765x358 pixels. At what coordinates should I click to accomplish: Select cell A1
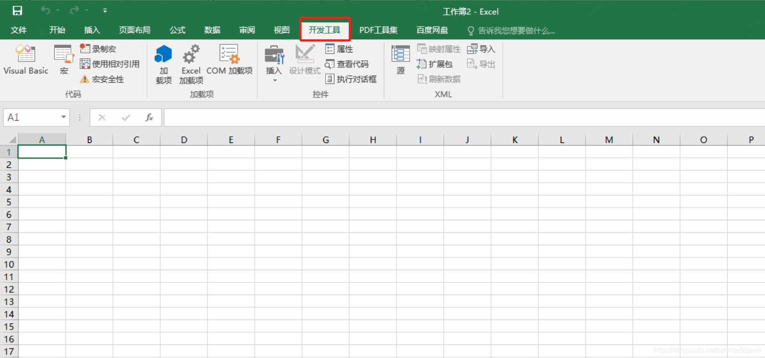coord(42,152)
